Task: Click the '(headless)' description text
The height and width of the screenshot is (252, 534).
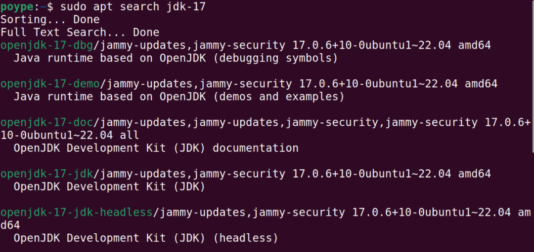Action: [245, 238]
